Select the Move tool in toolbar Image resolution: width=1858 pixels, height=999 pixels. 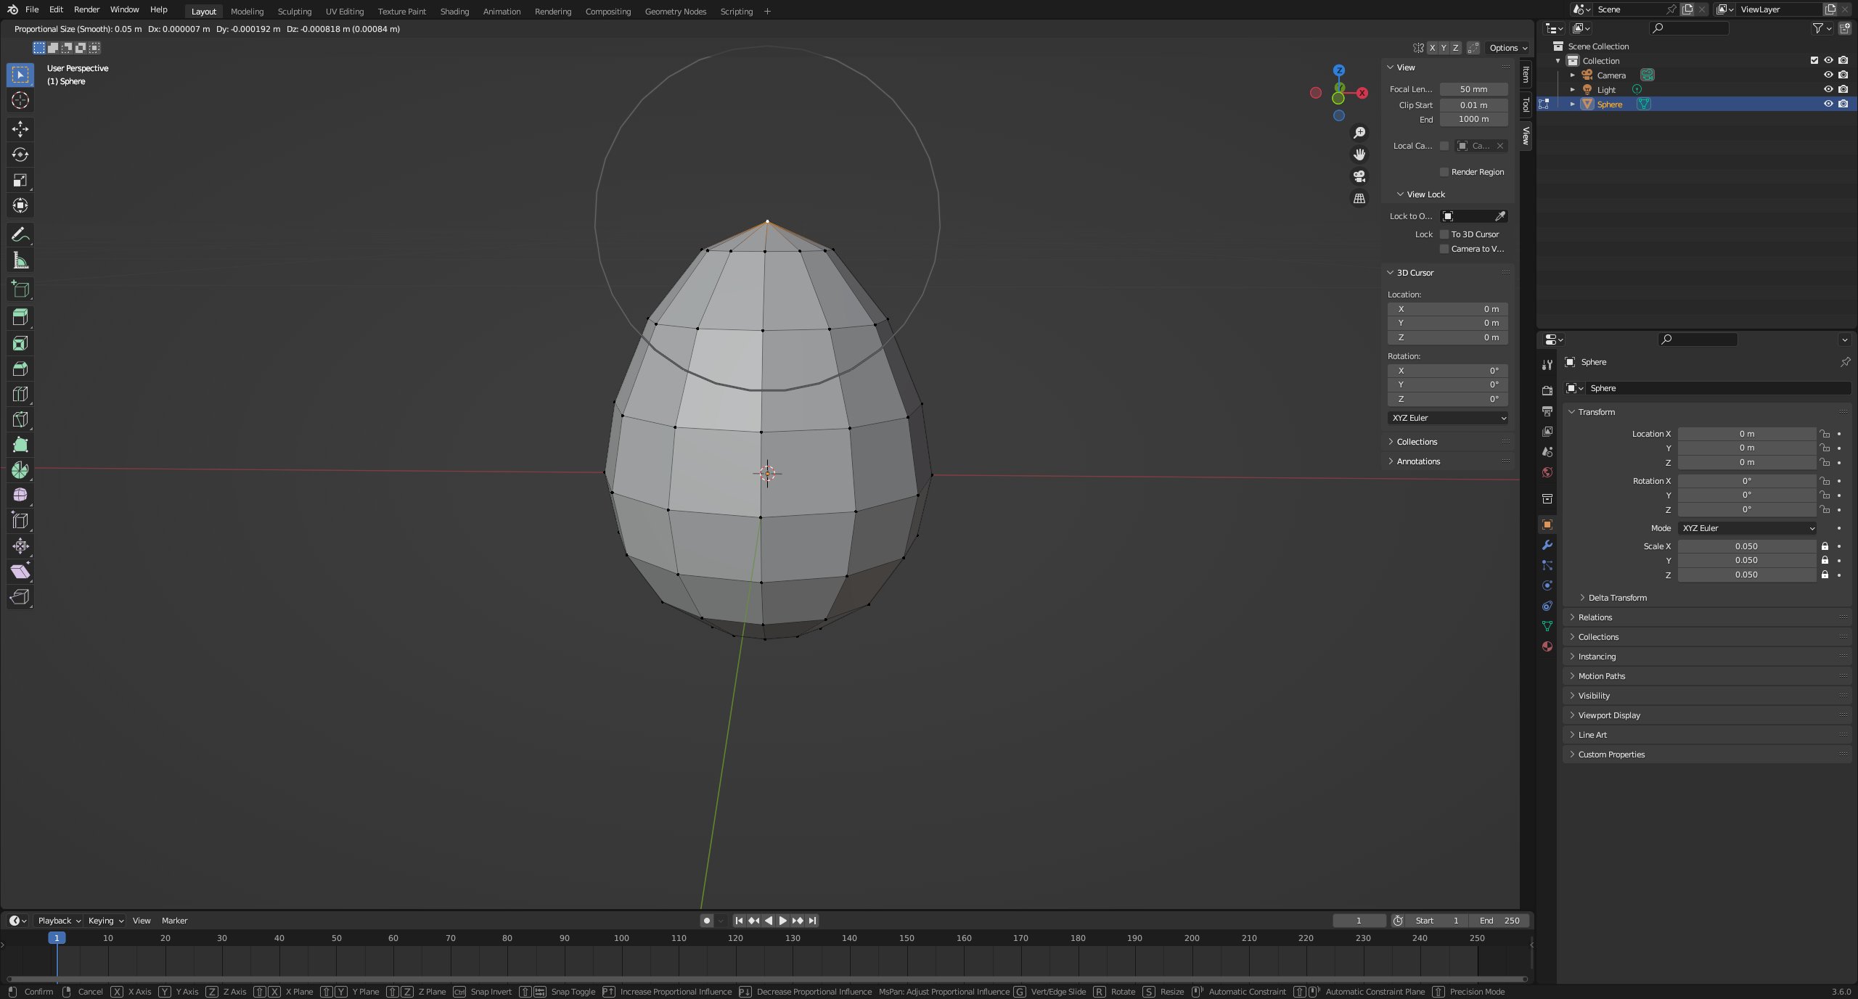[20, 129]
